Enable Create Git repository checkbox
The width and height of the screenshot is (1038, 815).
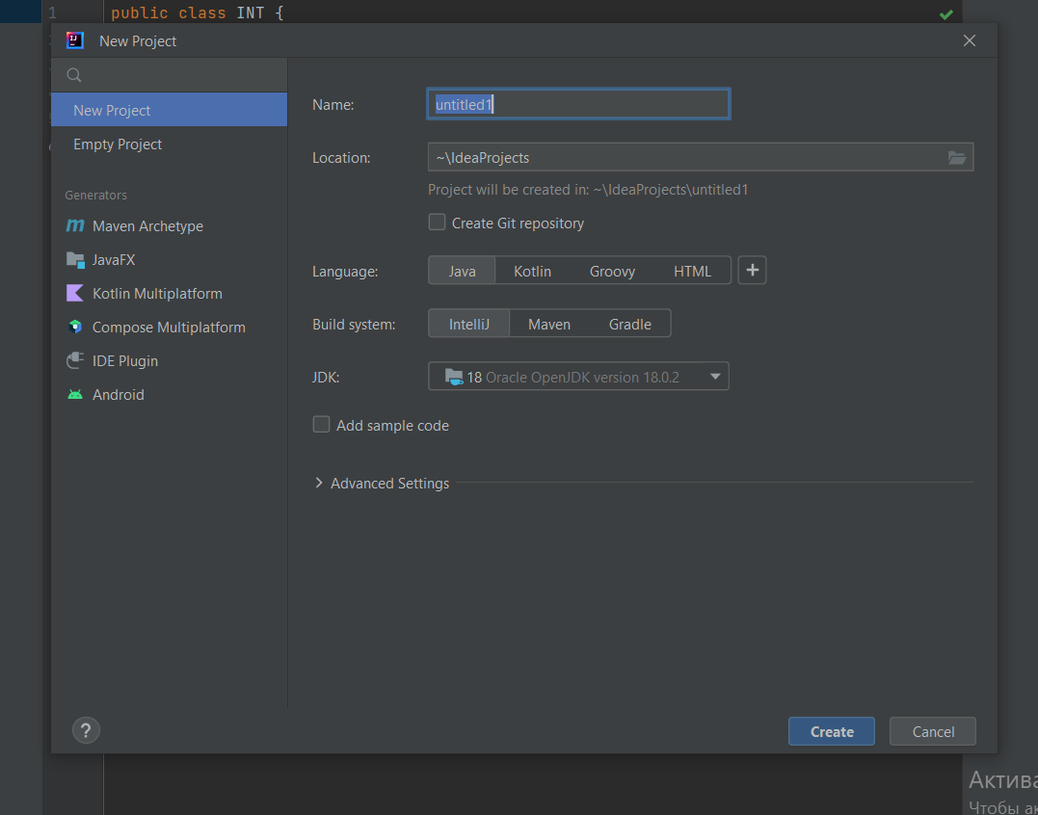(437, 223)
